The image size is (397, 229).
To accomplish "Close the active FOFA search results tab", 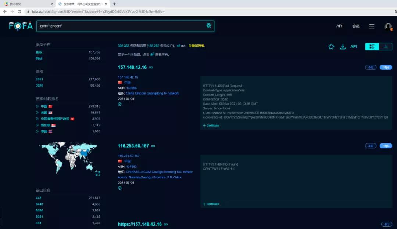I will [106, 4].
